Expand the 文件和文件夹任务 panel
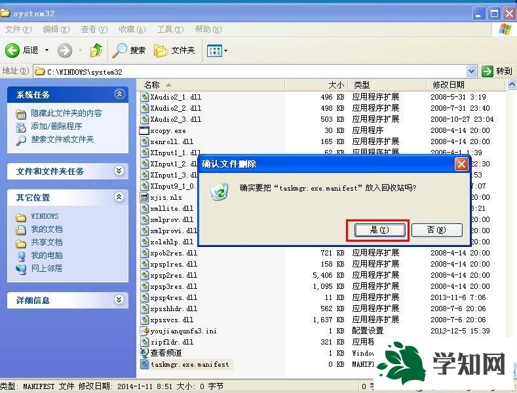This screenshot has width=517, height=393. 119,171
